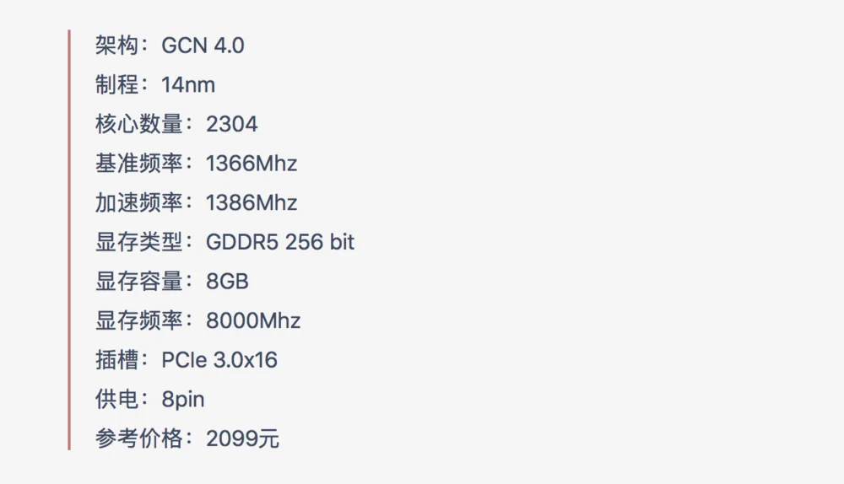The height and width of the screenshot is (484, 844).
Task: Click the GDDR5 256 bit value
Action: 280,242
